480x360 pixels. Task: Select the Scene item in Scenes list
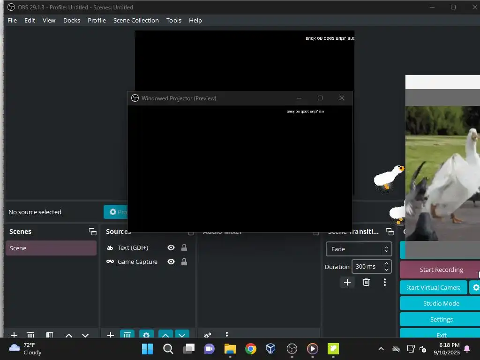pos(51,248)
